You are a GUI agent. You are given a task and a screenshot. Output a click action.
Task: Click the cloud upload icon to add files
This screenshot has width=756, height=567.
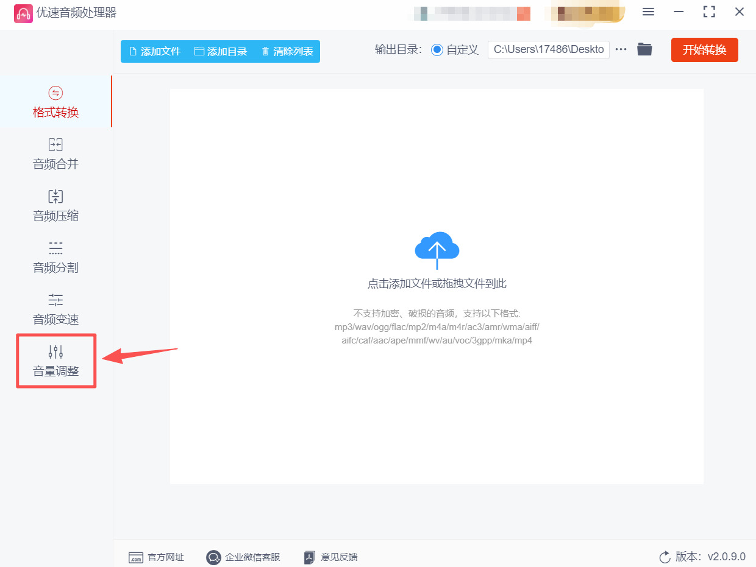point(437,250)
